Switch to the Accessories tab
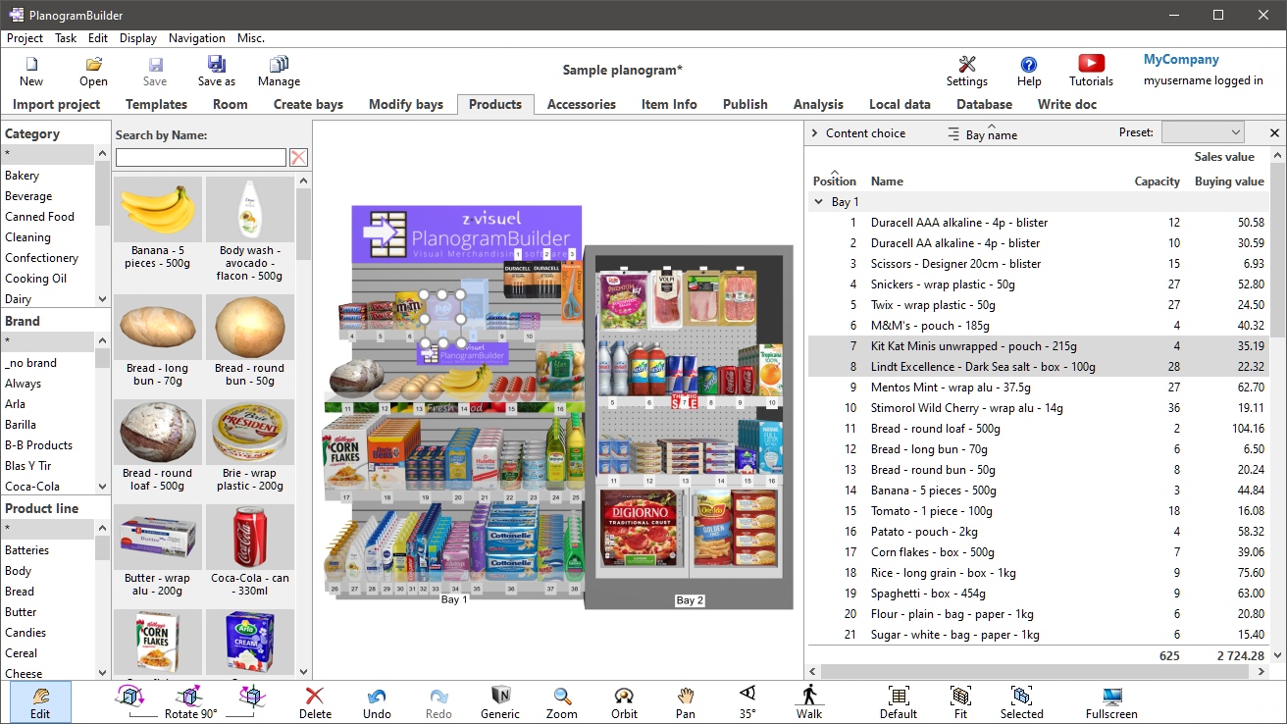This screenshot has width=1287, height=724. pyautogui.click(x=583, y=104)
